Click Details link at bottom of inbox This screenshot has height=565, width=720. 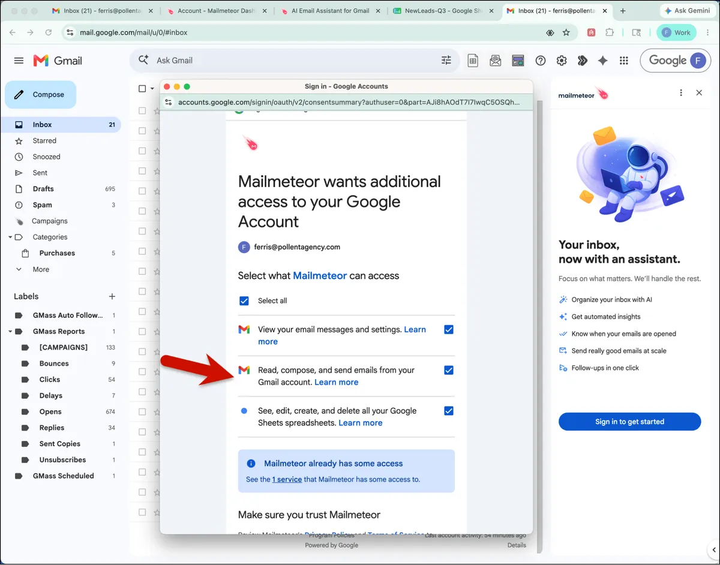tap(517, 545)
